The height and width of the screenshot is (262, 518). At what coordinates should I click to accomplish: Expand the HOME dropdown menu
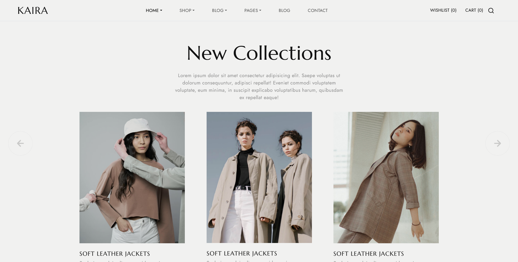[154, 11]
